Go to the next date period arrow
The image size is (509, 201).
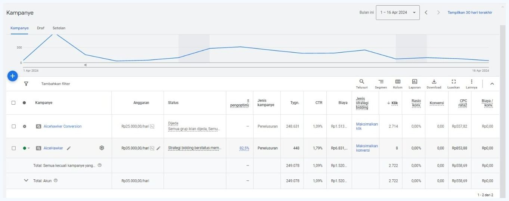438,12
